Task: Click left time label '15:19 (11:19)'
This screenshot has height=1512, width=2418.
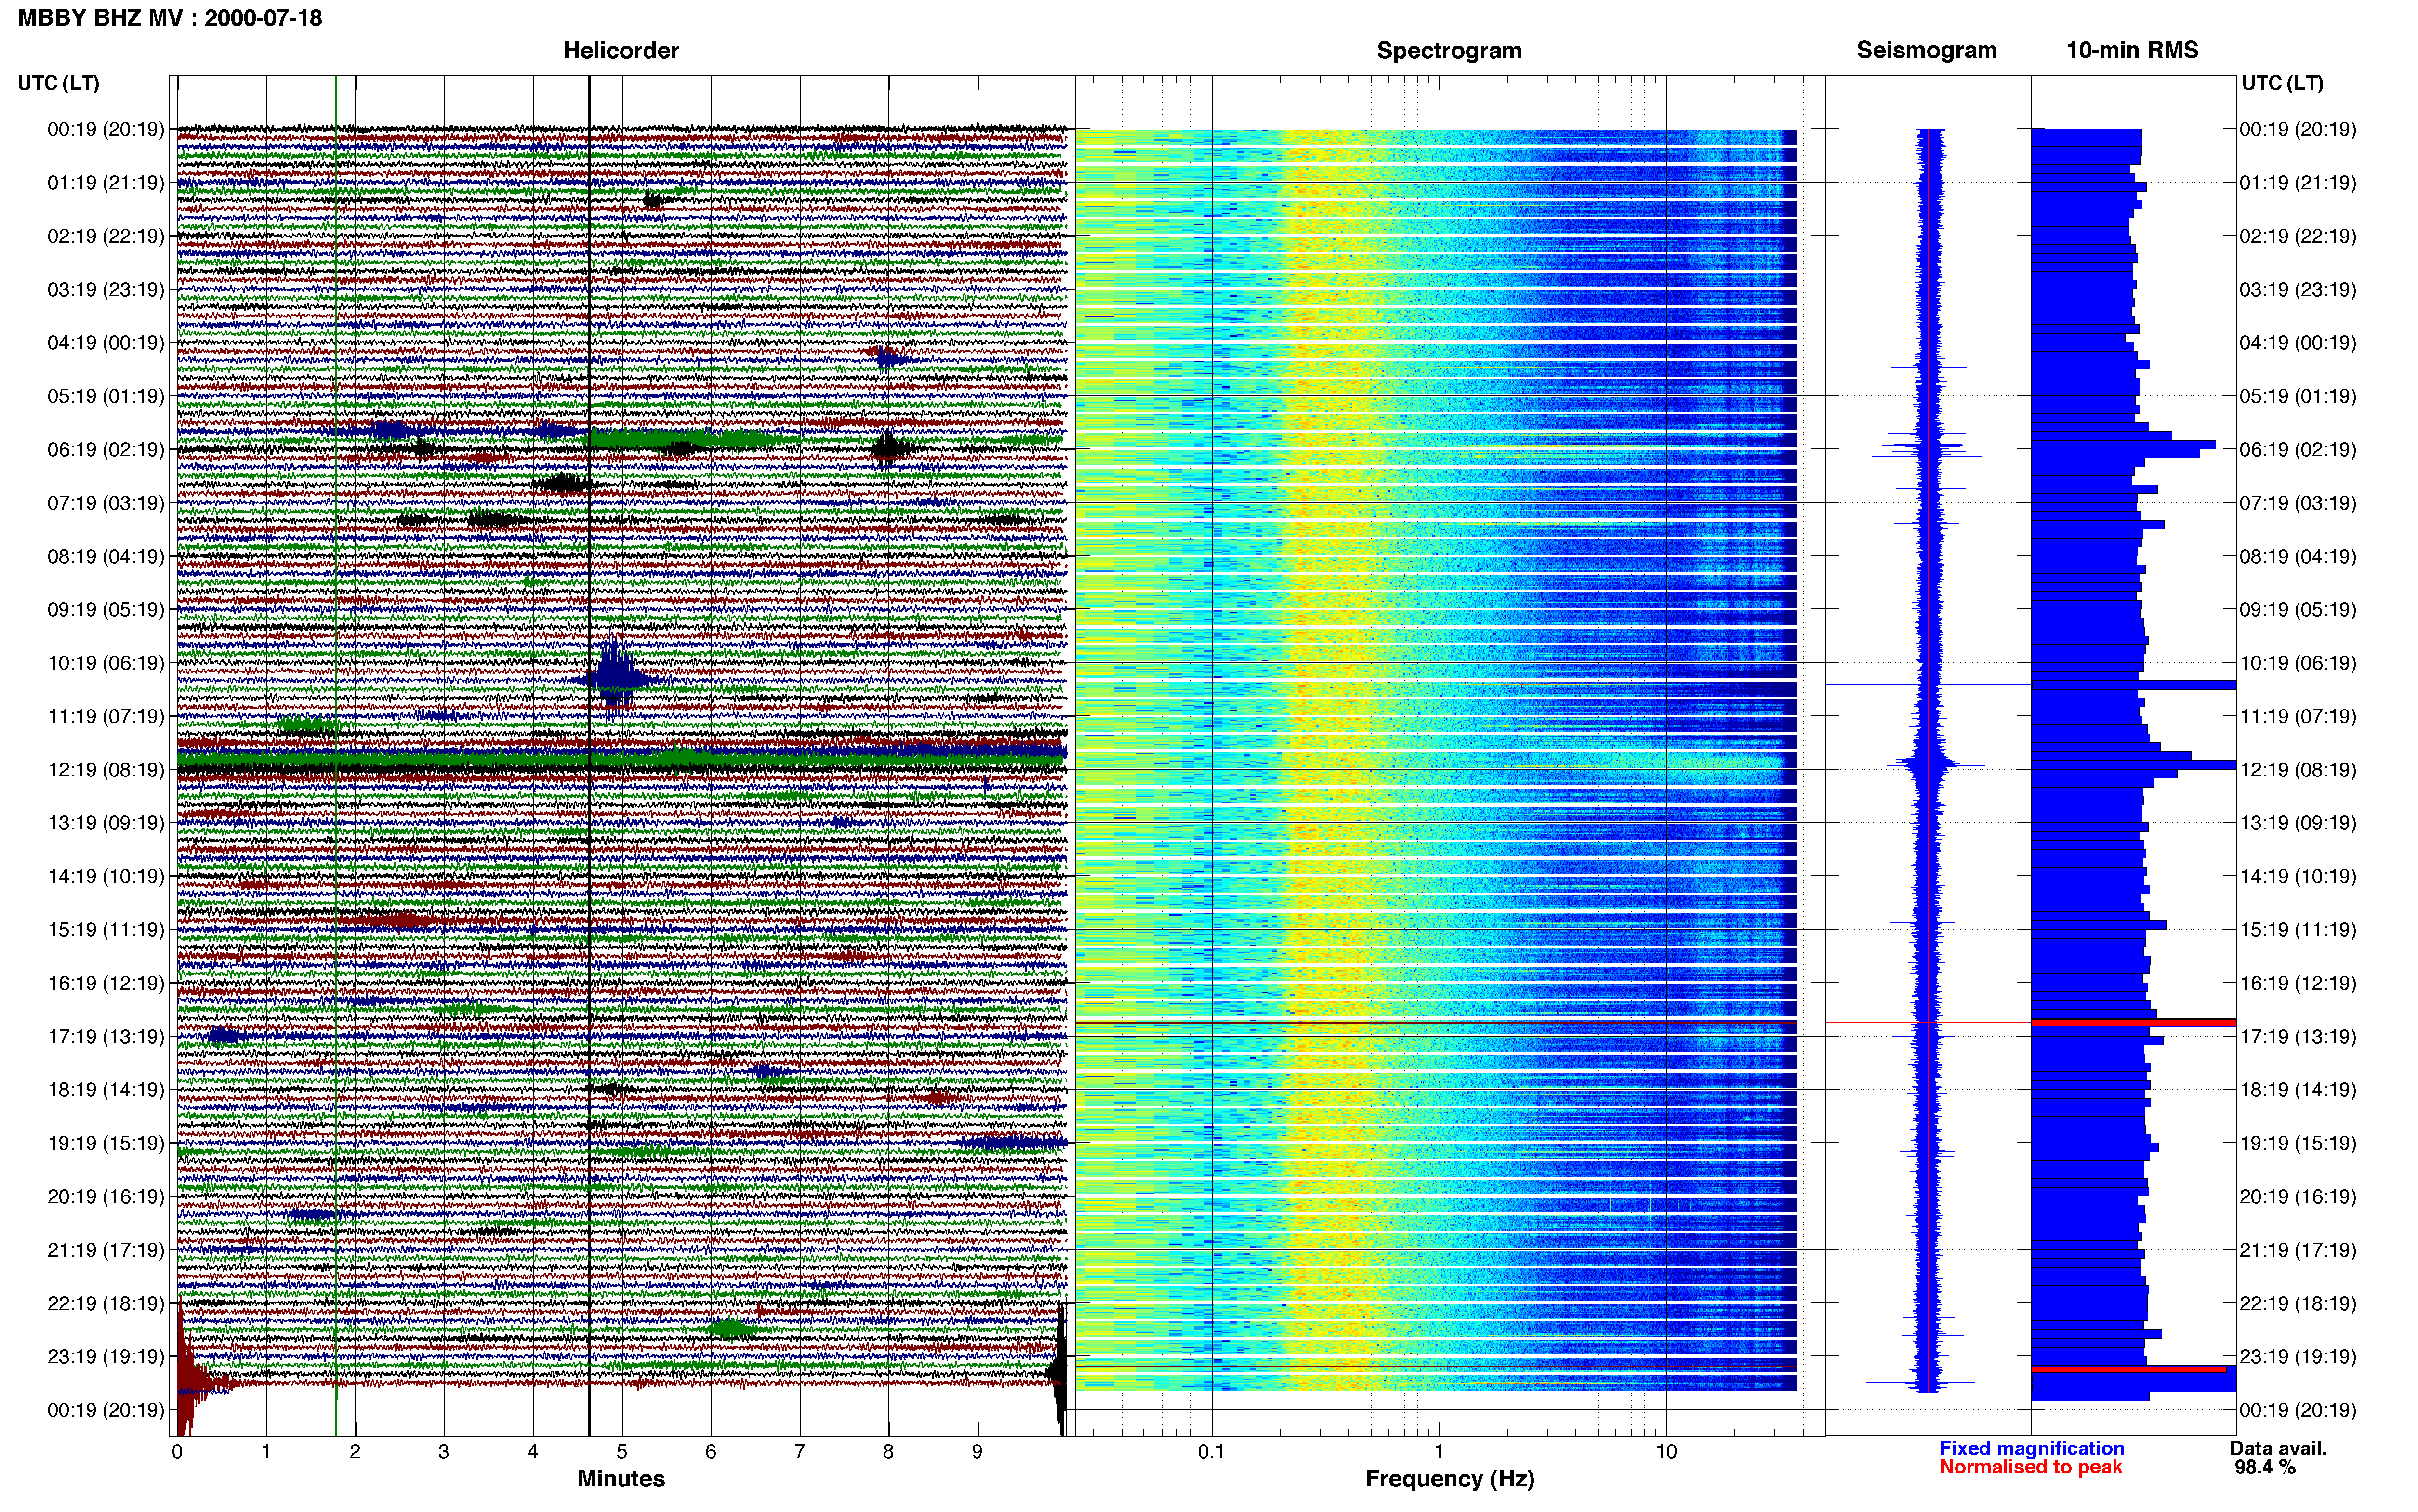Action: point(106,930)
